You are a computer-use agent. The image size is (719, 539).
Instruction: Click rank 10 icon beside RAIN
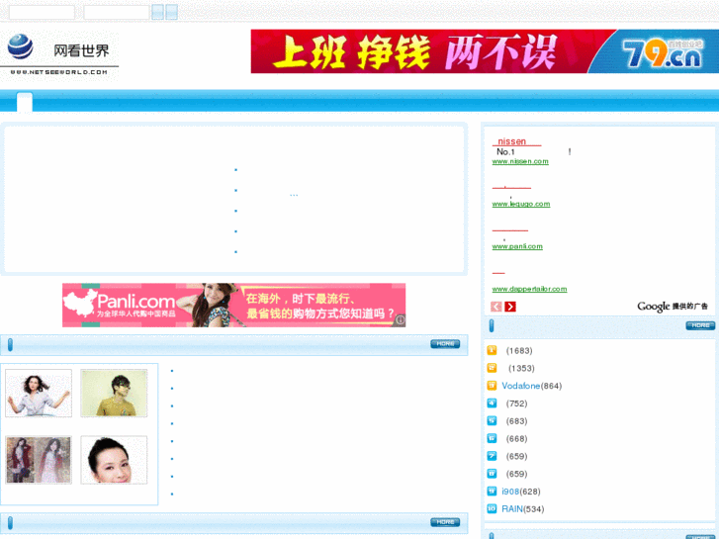[492, 508]
